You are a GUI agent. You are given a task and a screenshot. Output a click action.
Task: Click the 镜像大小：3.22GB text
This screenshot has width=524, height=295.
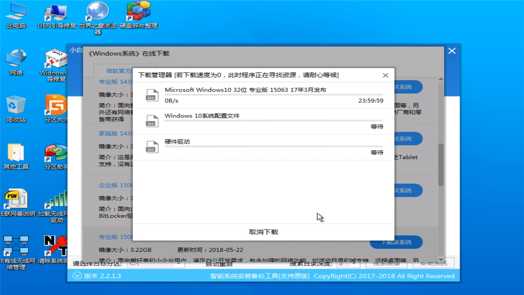125,250
